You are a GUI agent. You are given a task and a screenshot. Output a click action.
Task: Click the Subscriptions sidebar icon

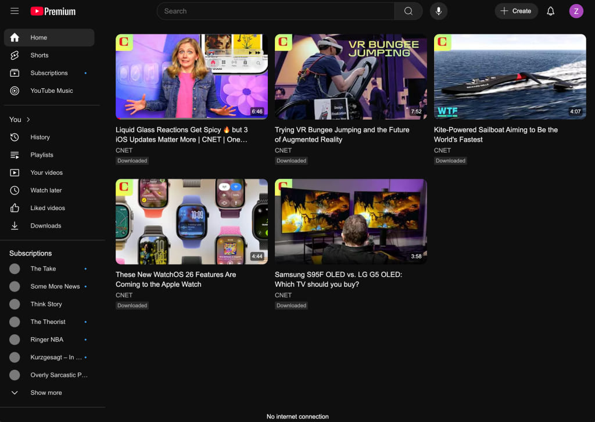coord(15,73)
